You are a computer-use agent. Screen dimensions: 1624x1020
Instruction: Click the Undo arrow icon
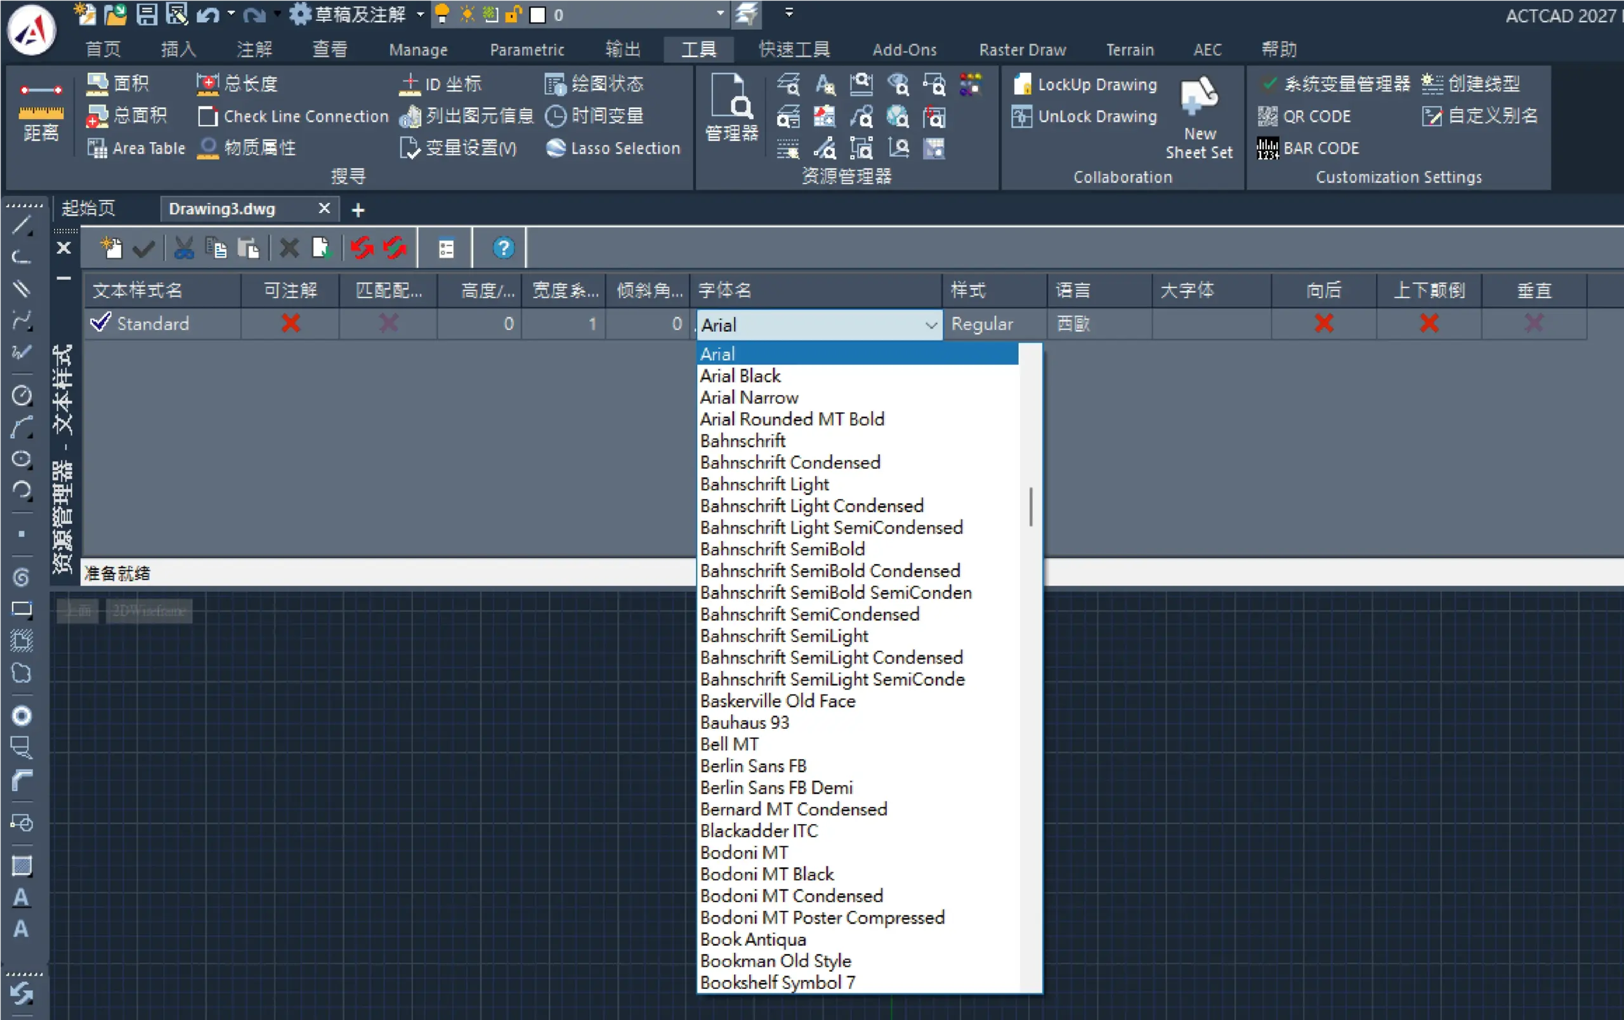click(209, 14)
